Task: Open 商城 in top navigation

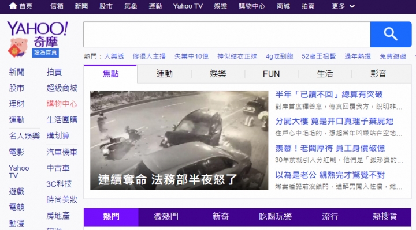Action: point(283,6)
